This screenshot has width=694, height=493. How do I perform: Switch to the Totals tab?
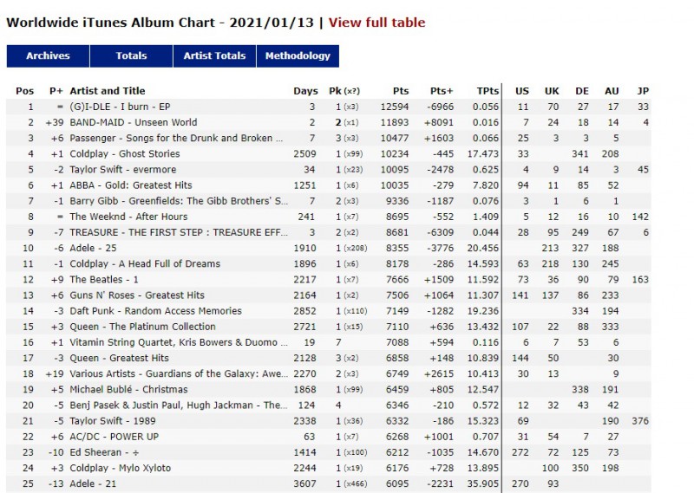[131, 56]
